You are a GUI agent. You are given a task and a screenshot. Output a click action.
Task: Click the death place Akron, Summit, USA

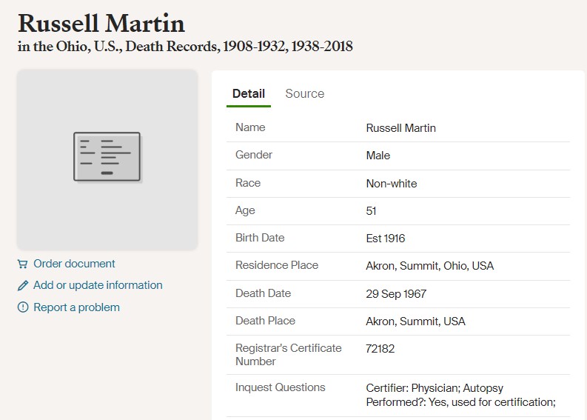(415, 321)
